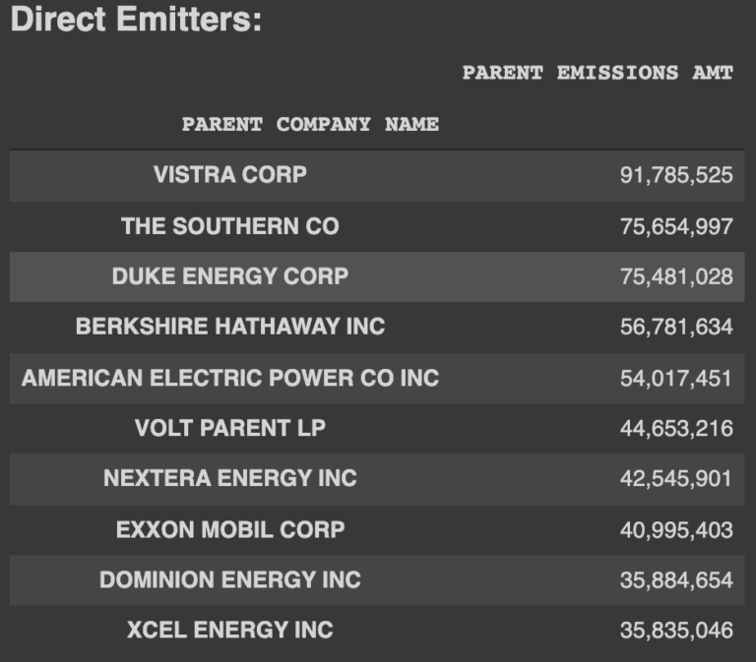Viewport: 756px width, 662px height.
Task: Select the 75,481,028 emissions amount
Action: pos(676,276)
